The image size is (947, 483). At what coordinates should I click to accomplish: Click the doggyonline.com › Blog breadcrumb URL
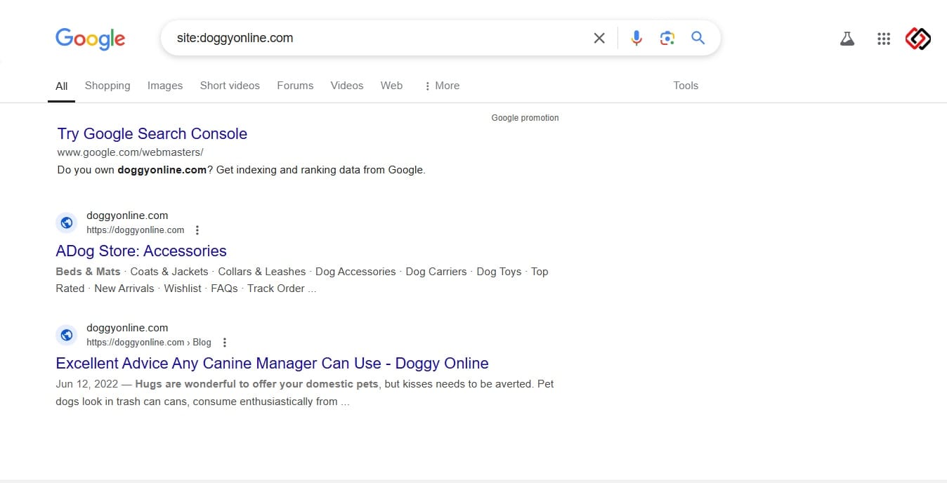[149, 343]
